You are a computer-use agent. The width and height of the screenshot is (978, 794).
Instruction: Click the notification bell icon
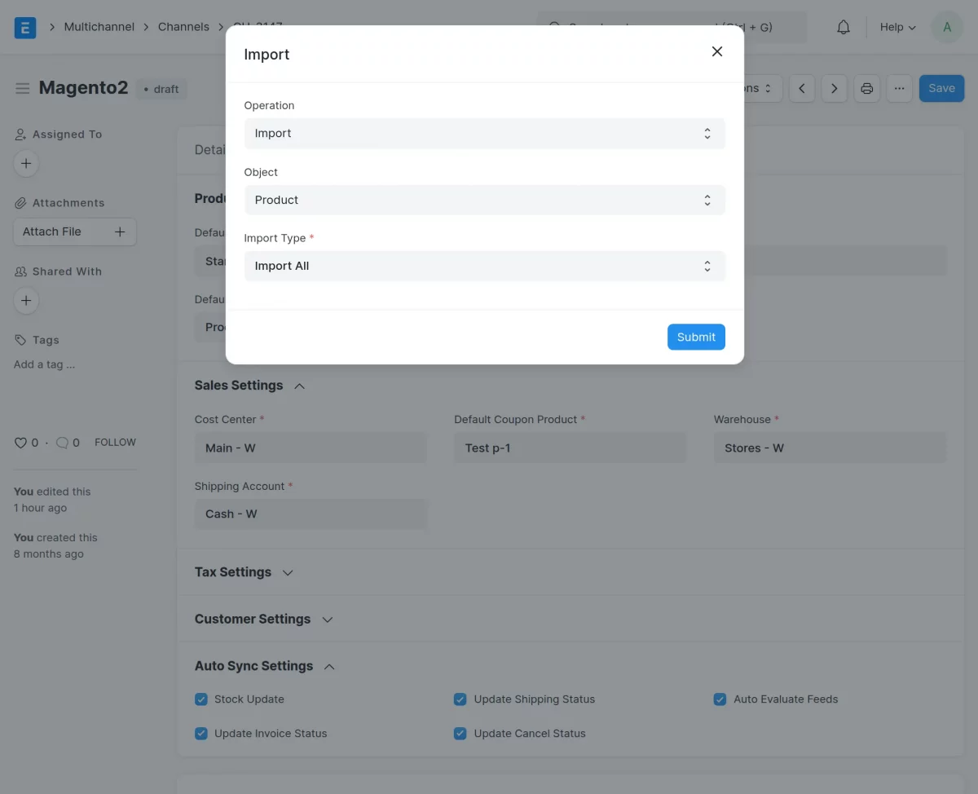[x=844, y=28]
